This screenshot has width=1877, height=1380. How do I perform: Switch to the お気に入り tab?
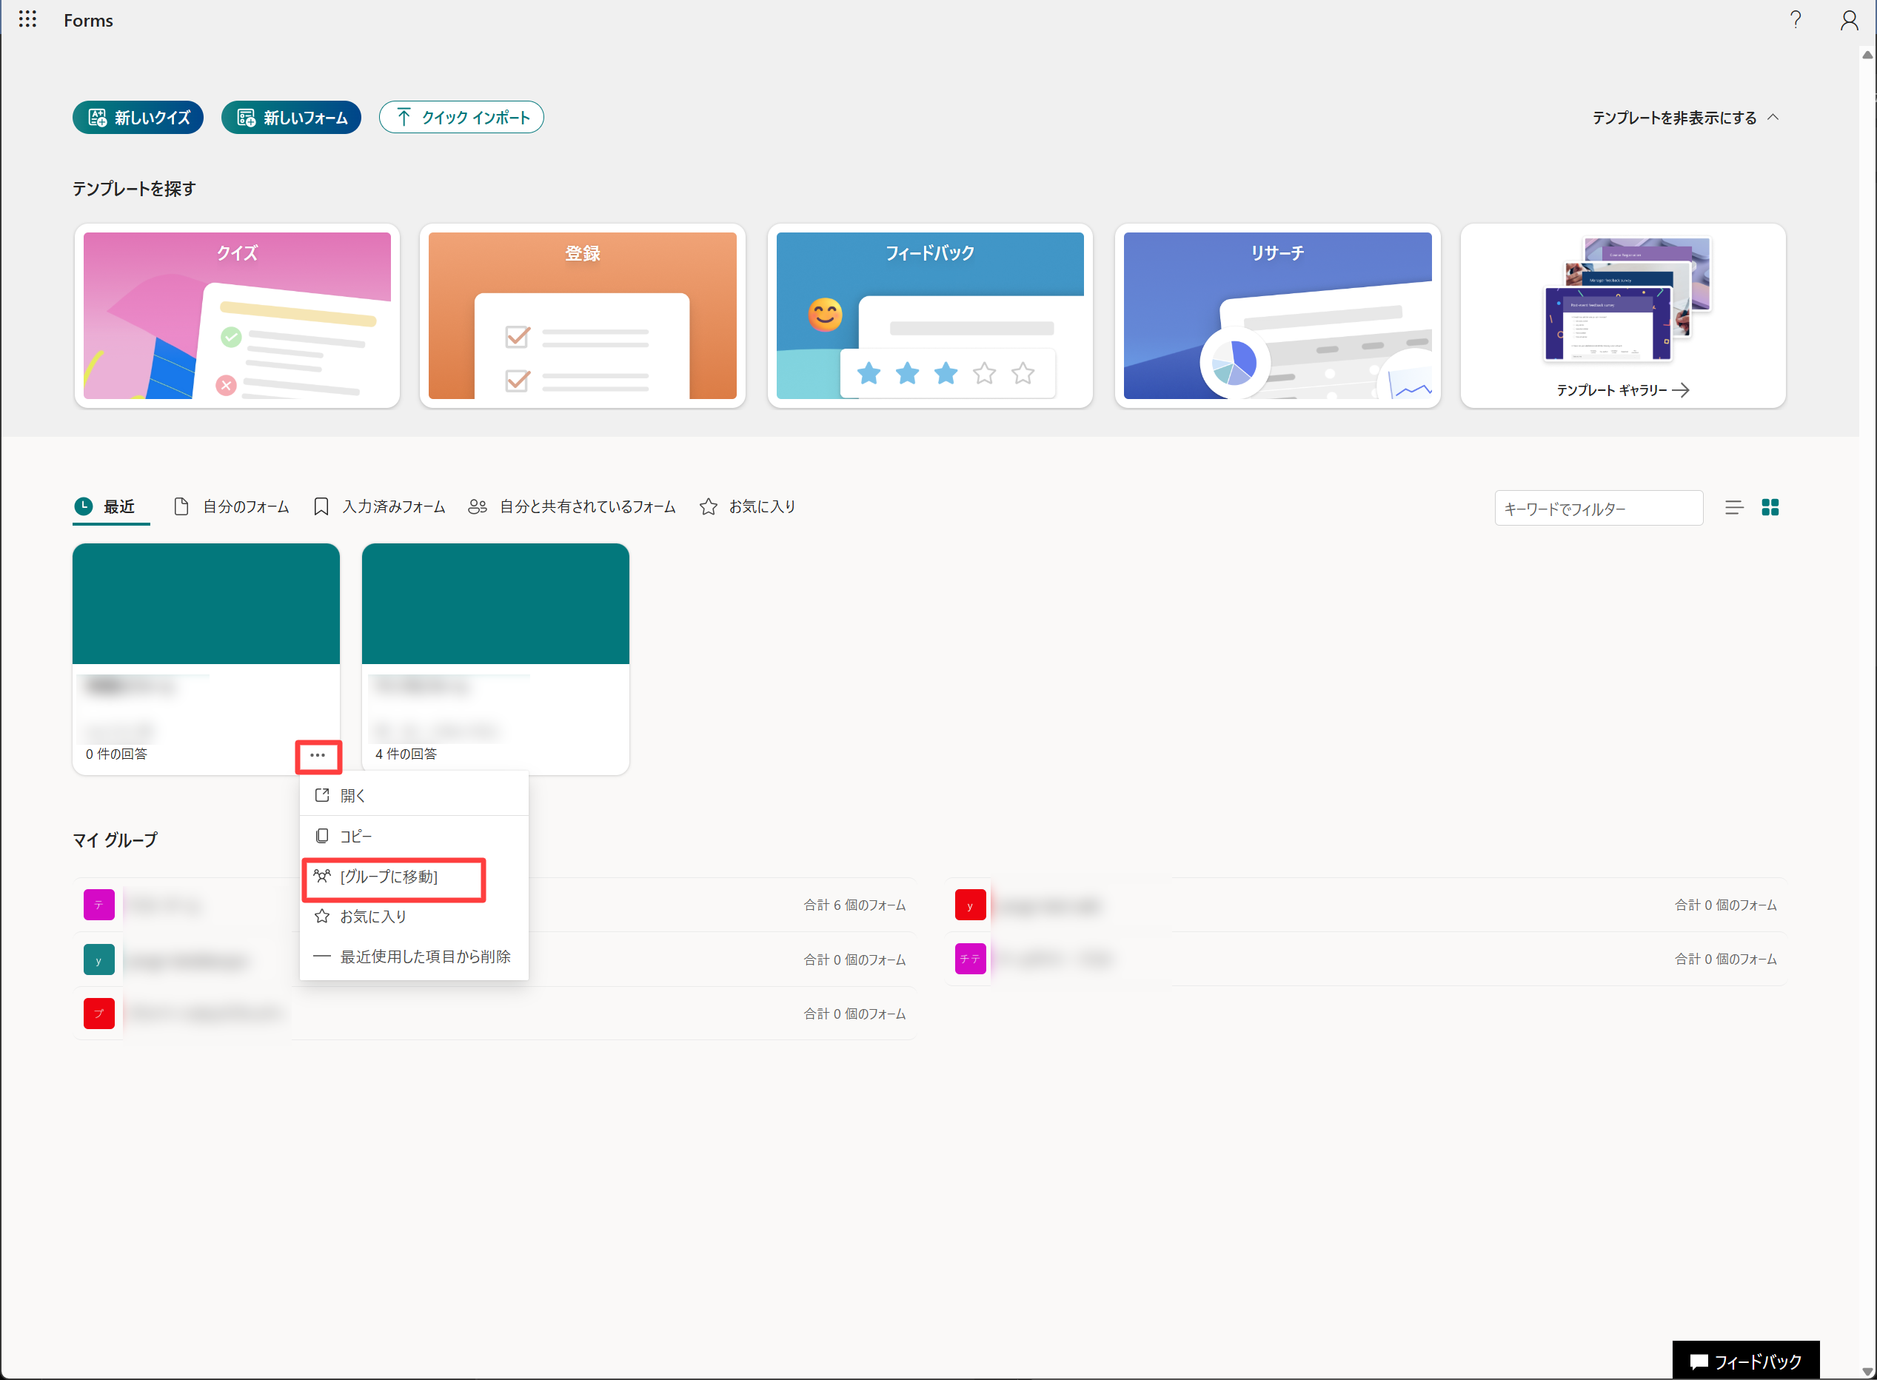748,506
